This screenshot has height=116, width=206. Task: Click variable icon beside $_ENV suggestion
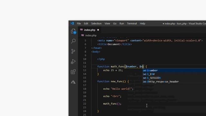click(145, 74)
